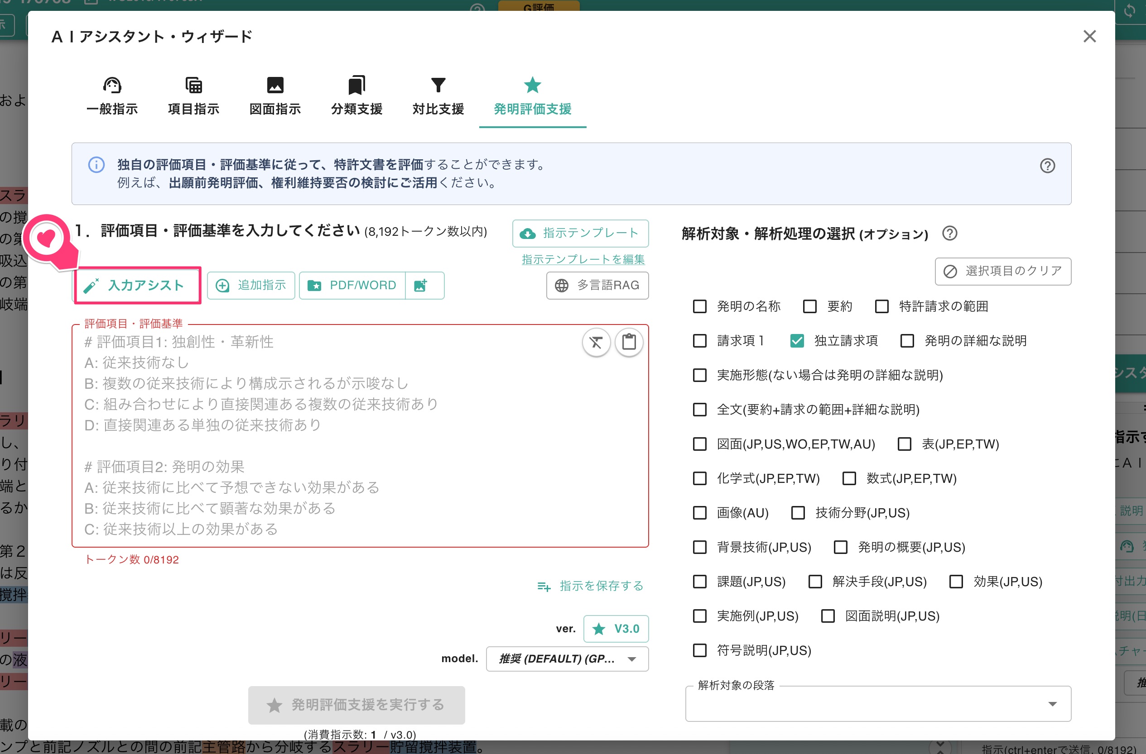Click 指示を保存する
Screen dimensions: 1146x754
coord(590,586)
